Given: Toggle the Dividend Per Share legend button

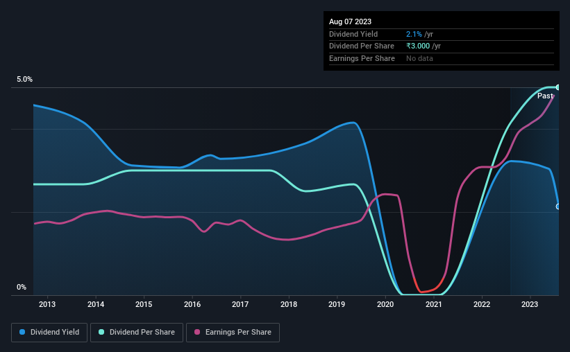Looking at the screenshot, I should coord(137,333).
